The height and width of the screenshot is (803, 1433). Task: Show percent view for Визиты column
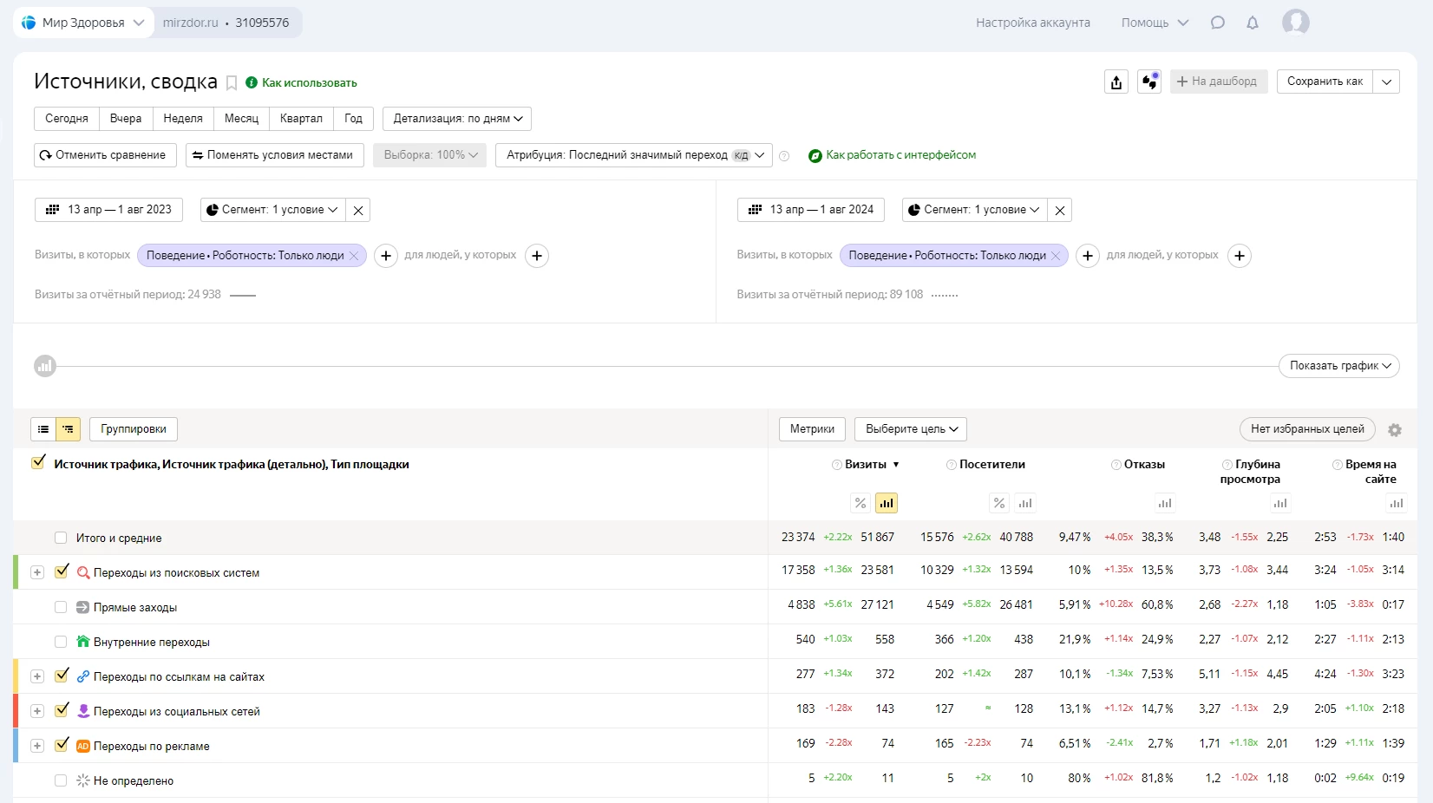(x=860, y=503)
